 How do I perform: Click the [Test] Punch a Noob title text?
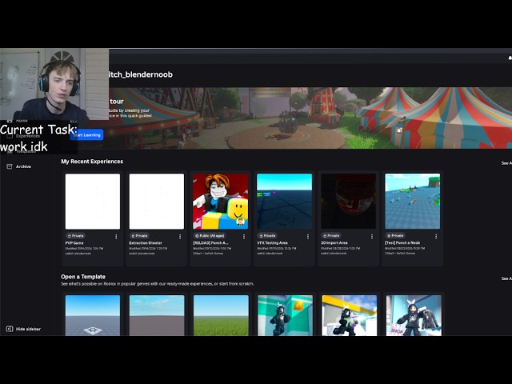pyautogui.click(x=402, y=243)
